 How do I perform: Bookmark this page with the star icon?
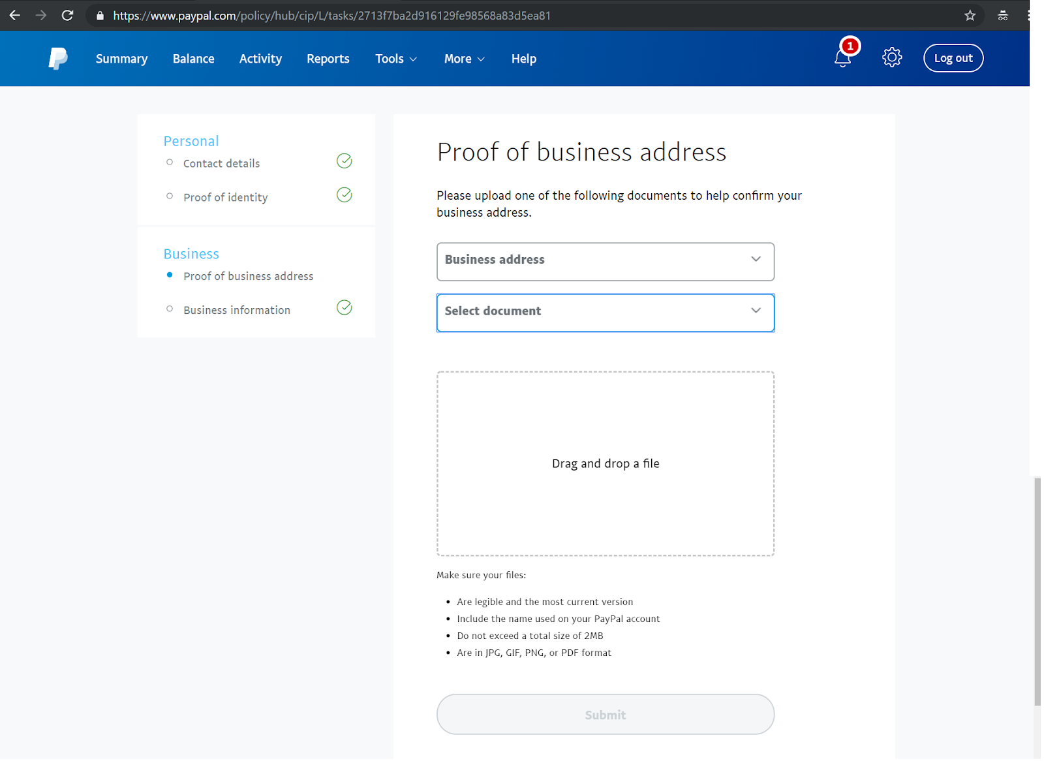(x=970, y=16)
